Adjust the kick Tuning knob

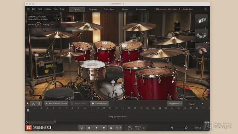click(52, 25)
